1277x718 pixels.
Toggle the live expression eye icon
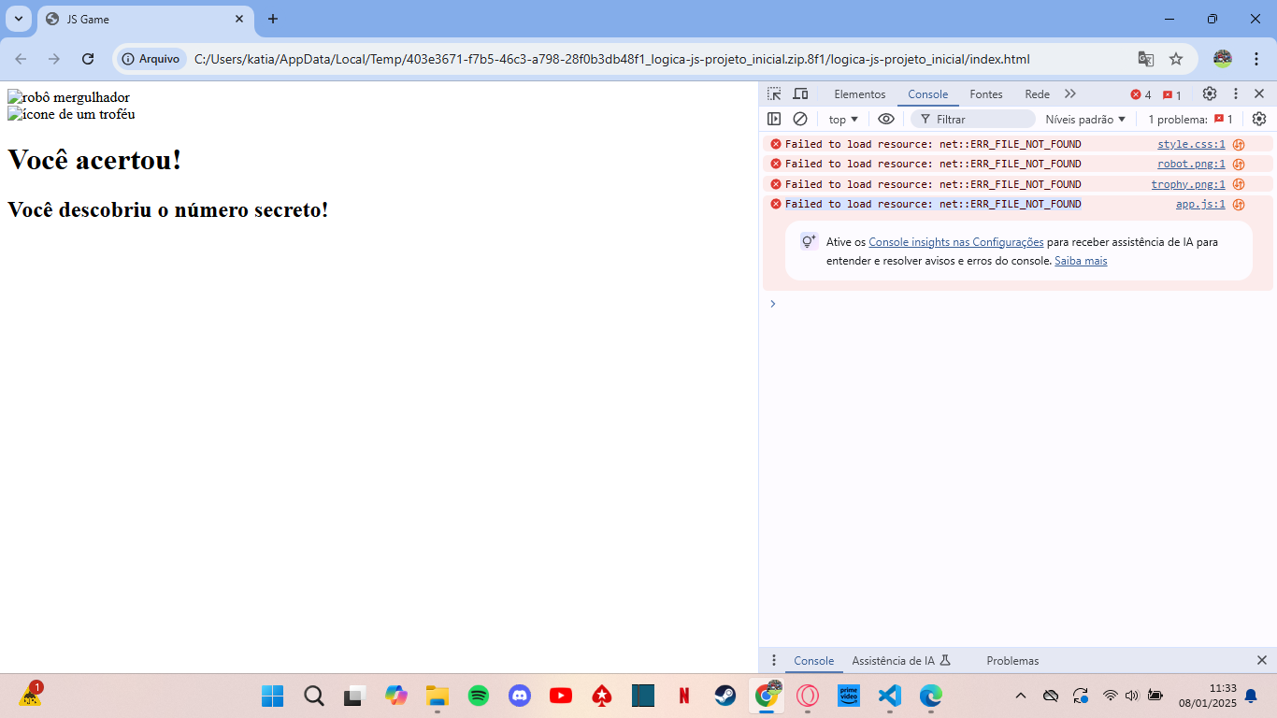886,119
